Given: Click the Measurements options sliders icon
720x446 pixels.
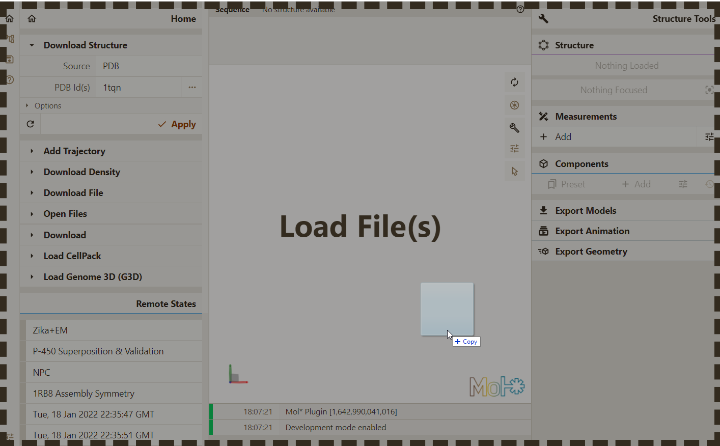Looking at the screenshot, I should 709,137.
